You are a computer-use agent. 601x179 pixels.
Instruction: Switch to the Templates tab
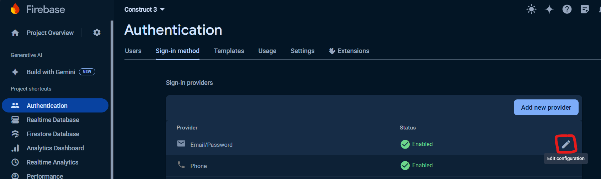coord(229,51)
